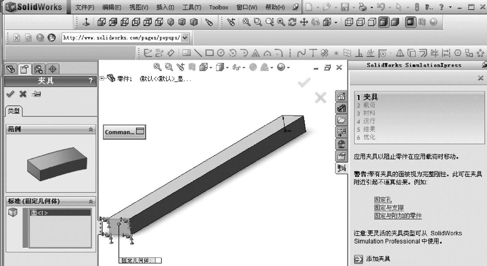Open the Appearances sphere task pane icon
The width and height of the screenshot is (487, 266).
341,144
